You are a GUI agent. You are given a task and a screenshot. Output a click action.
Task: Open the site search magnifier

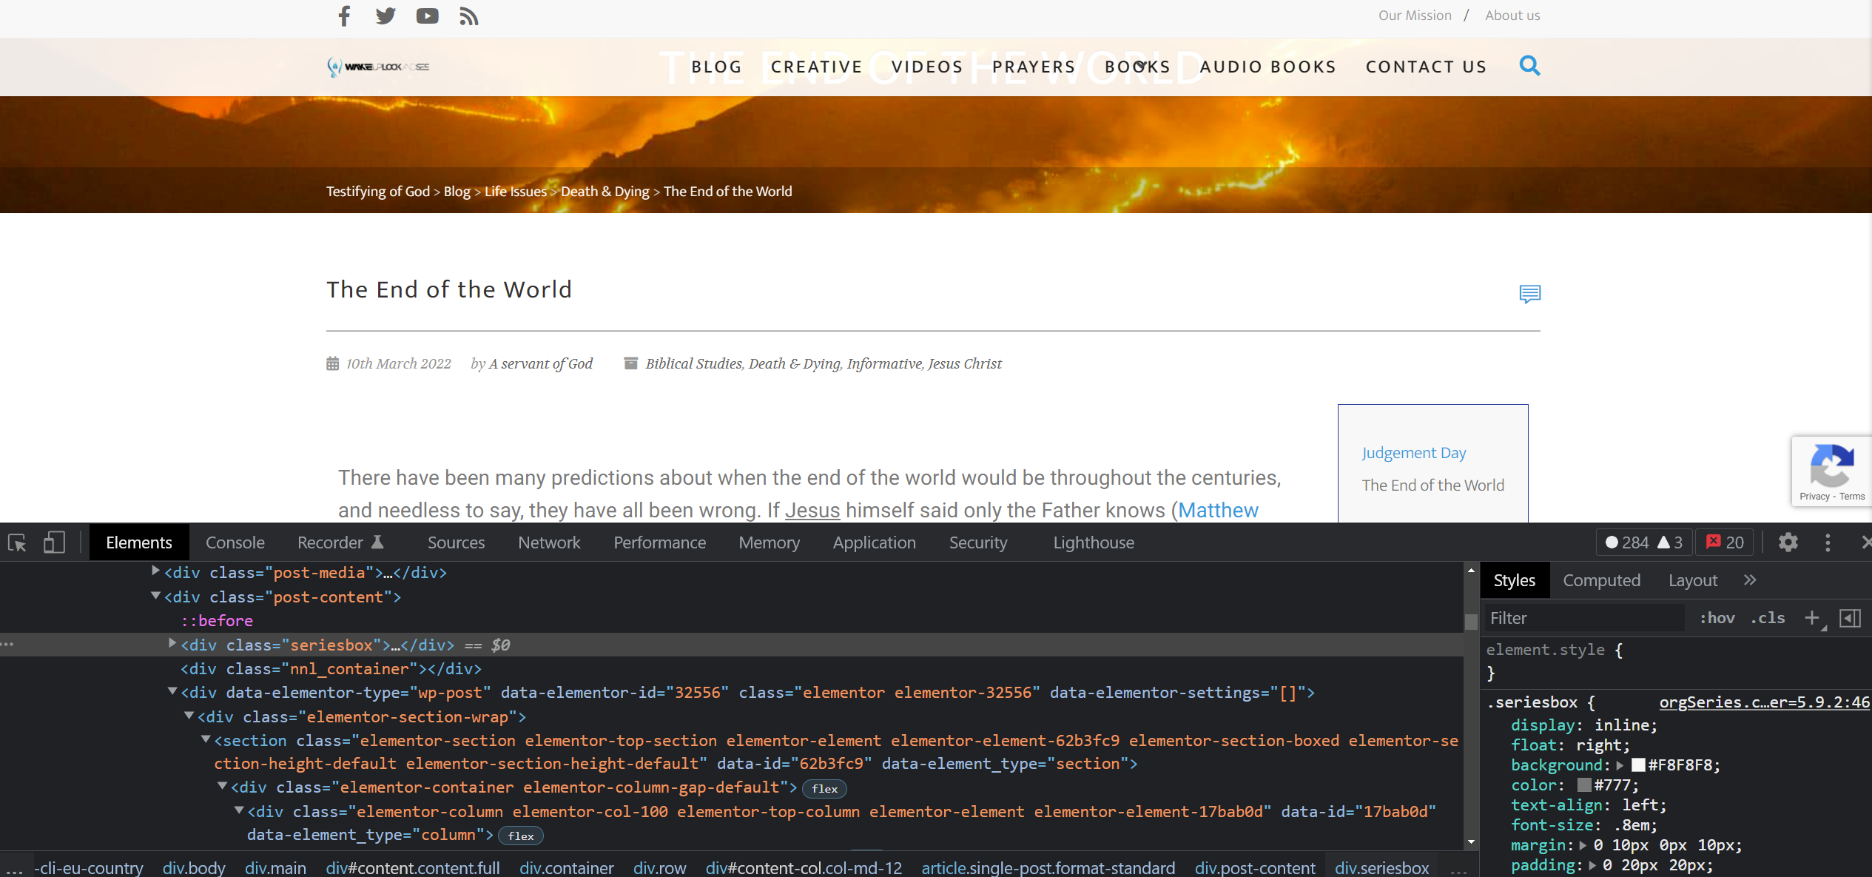(1529, 66)
